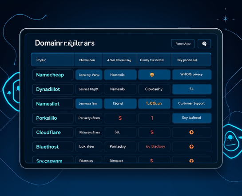This screenshot has width=242, height=196.
Task: Click the red dollar sign in Srv.caryanm row
Action: point(151,161)
